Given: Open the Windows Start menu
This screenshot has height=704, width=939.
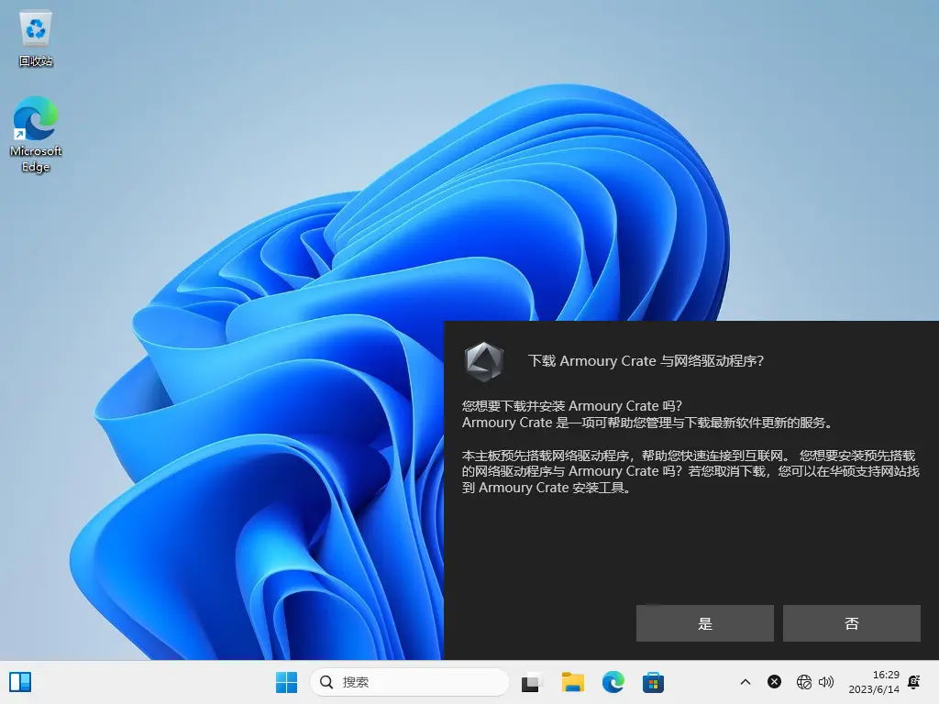Looking at the screenshot, I should coord(286,682).
